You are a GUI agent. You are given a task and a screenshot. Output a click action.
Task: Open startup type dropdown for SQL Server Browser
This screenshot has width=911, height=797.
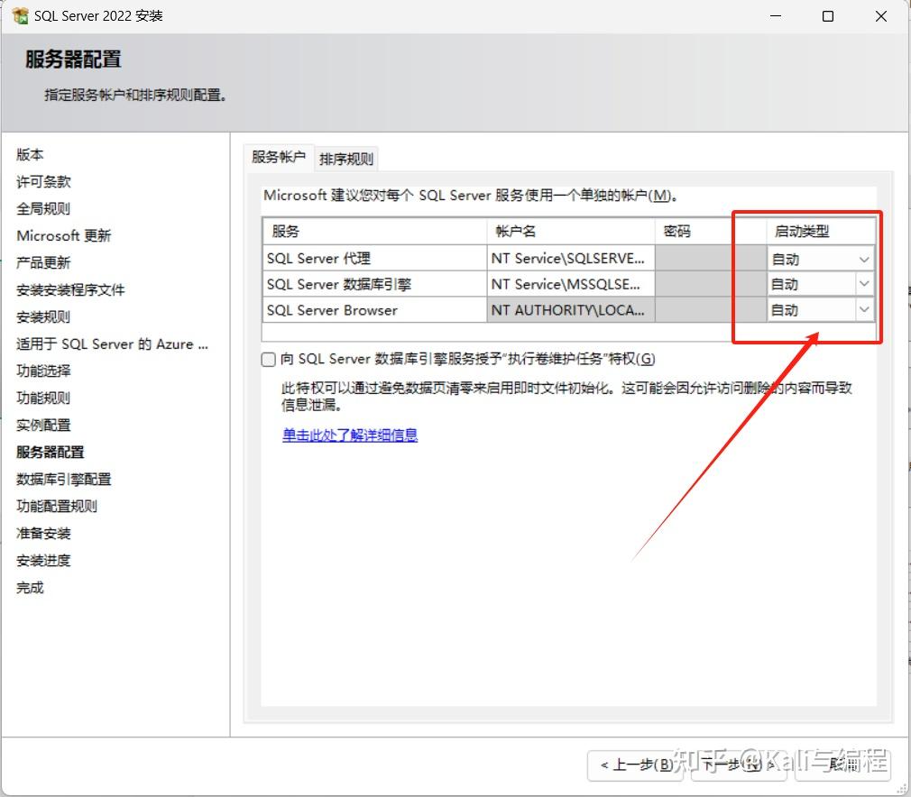[863, 309]
